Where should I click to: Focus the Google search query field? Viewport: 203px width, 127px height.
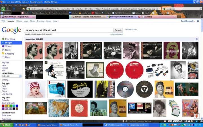69,30
